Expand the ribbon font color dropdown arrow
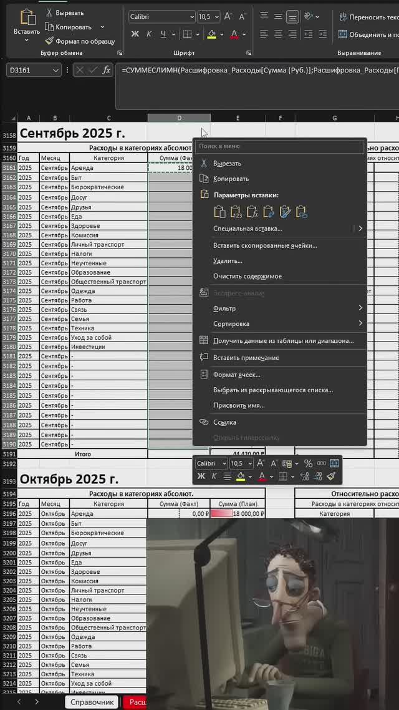399x710 pixels. pyautogui.click(x=244, y=34)
